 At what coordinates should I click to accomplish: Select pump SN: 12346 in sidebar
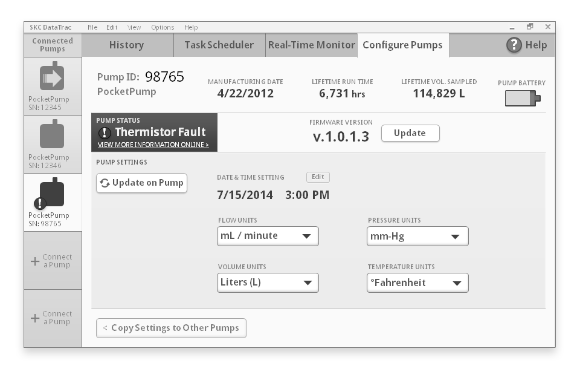(52, 142)
